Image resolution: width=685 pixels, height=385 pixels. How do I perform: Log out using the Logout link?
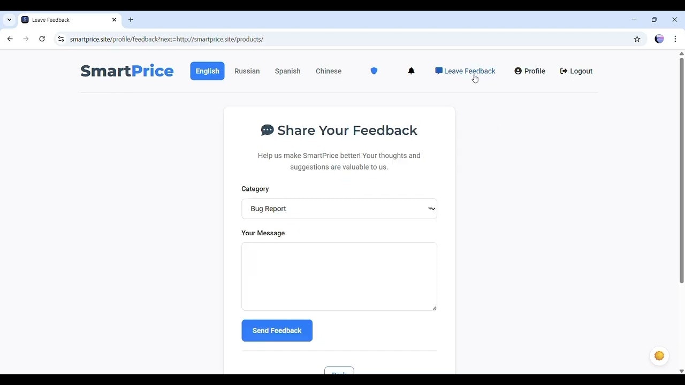(x=576, y=71)
